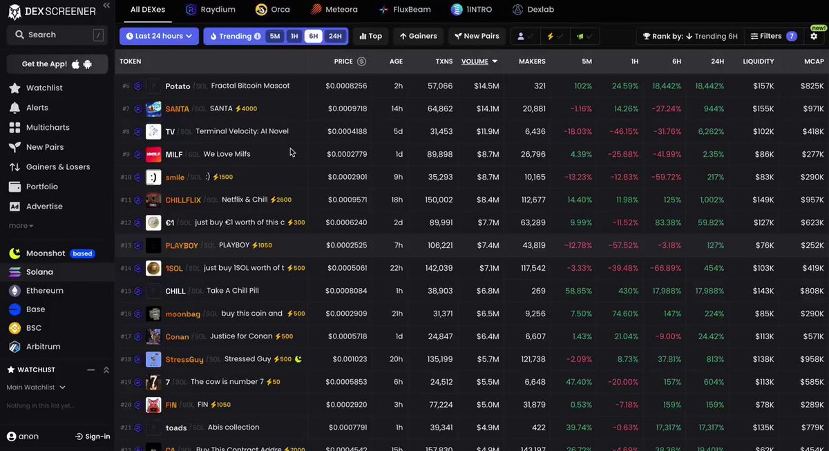Toggle the lightning boost filter
829x451 pixels.
[x=555, y=36]
